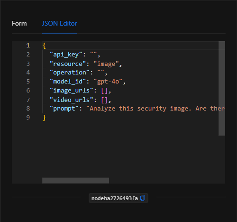Click the prompt text "Analyze this security image"

[139, 109]
